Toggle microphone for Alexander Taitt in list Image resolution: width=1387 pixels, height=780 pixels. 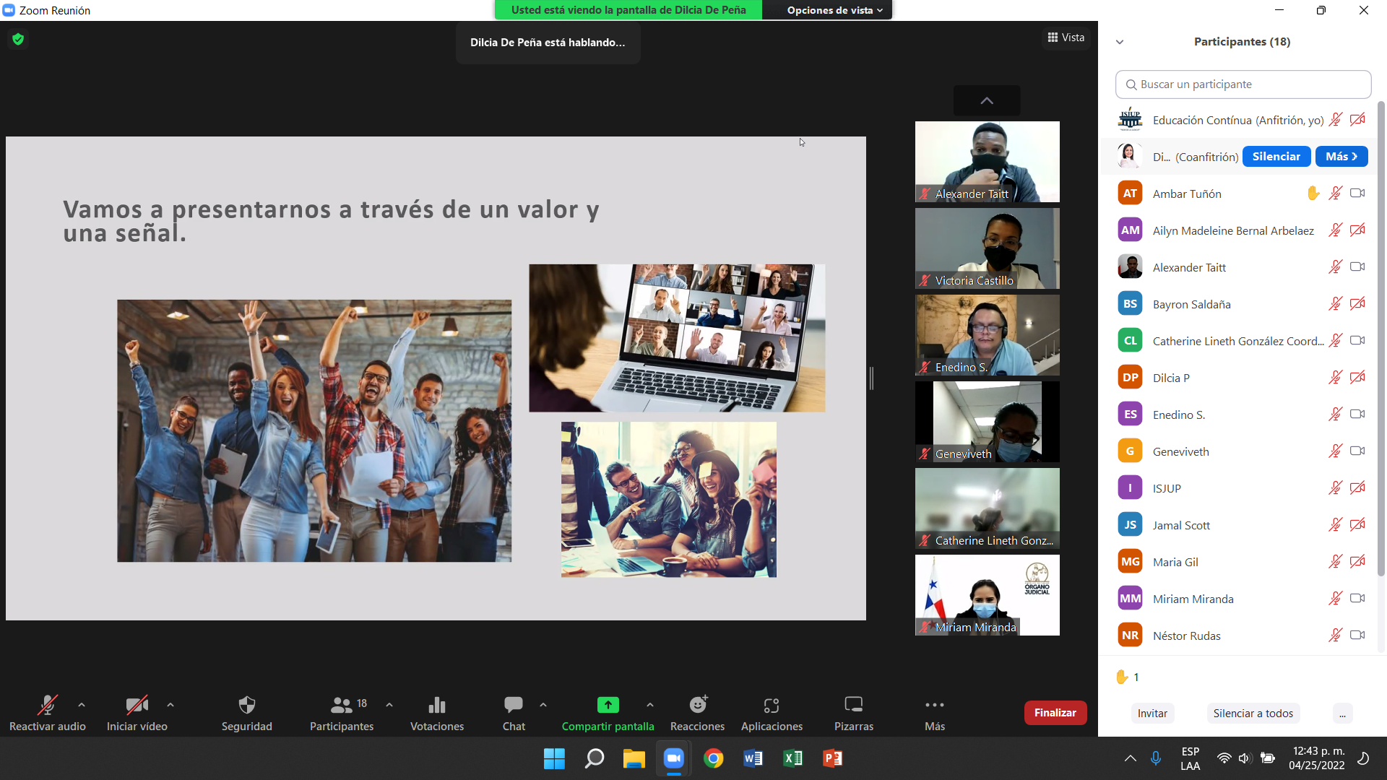[1335, 267]
